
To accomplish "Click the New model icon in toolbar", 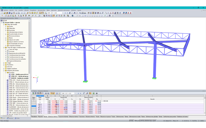I will click(2, 13).
